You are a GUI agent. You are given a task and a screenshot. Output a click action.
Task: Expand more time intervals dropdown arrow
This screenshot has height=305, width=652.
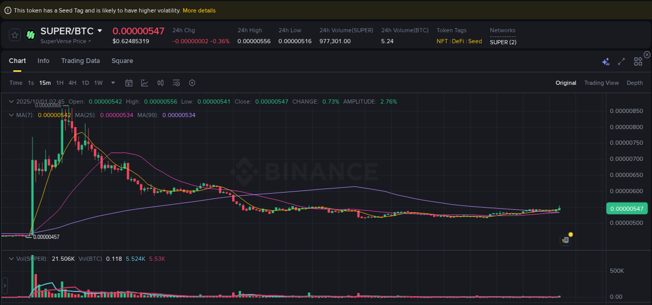point(113,83)
